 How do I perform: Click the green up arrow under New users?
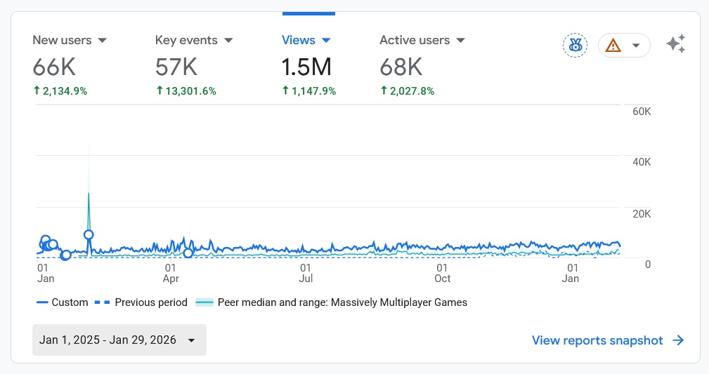click(x=37, y=91)
